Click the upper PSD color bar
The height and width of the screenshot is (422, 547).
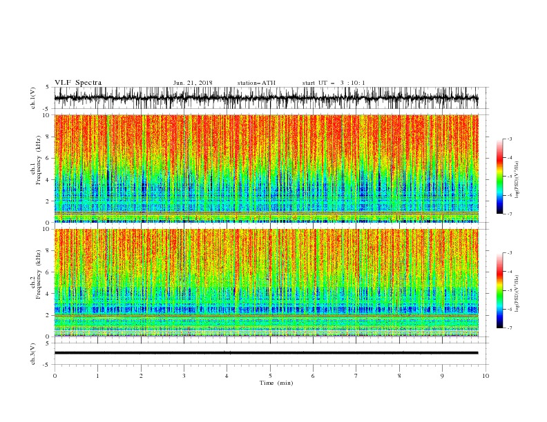tap(499, 177)
